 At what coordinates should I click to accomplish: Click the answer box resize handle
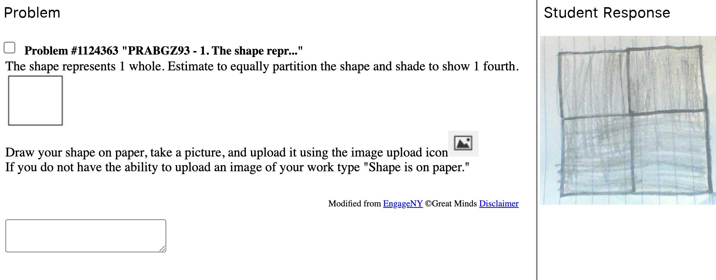click(163, 249)
